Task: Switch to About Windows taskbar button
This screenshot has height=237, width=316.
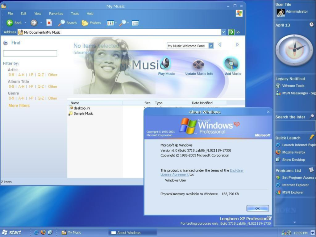Action: (133, 233)
